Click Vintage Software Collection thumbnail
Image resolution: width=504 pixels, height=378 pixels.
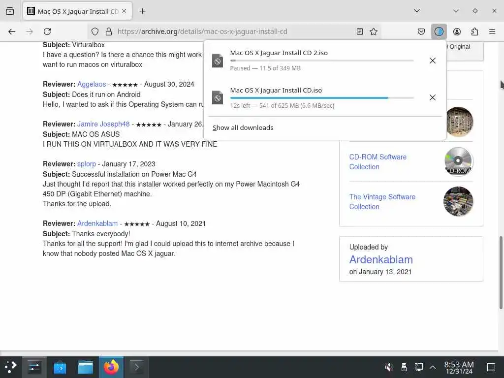pyautogui.click(x=458, y=201)
